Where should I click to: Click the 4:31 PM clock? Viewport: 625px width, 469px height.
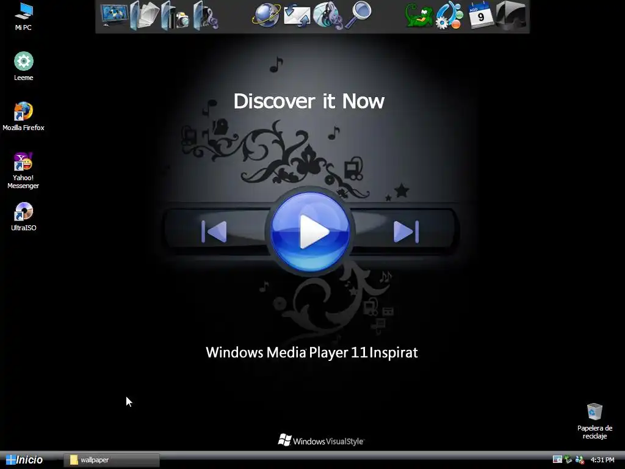coord(602,460)
